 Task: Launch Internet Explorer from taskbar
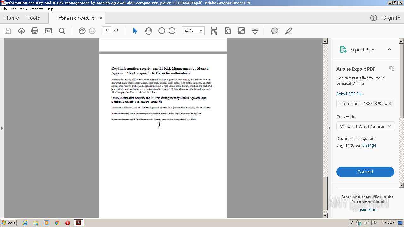pyautogui.click(x=25, y=223)
